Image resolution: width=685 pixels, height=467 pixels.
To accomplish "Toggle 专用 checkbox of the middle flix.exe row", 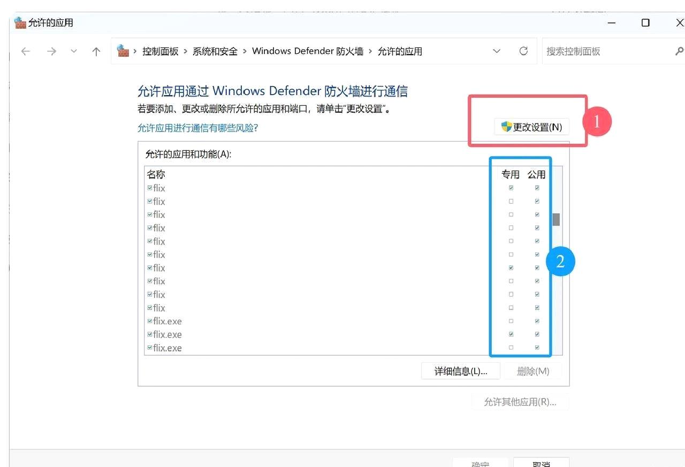I will coord(511,334).
